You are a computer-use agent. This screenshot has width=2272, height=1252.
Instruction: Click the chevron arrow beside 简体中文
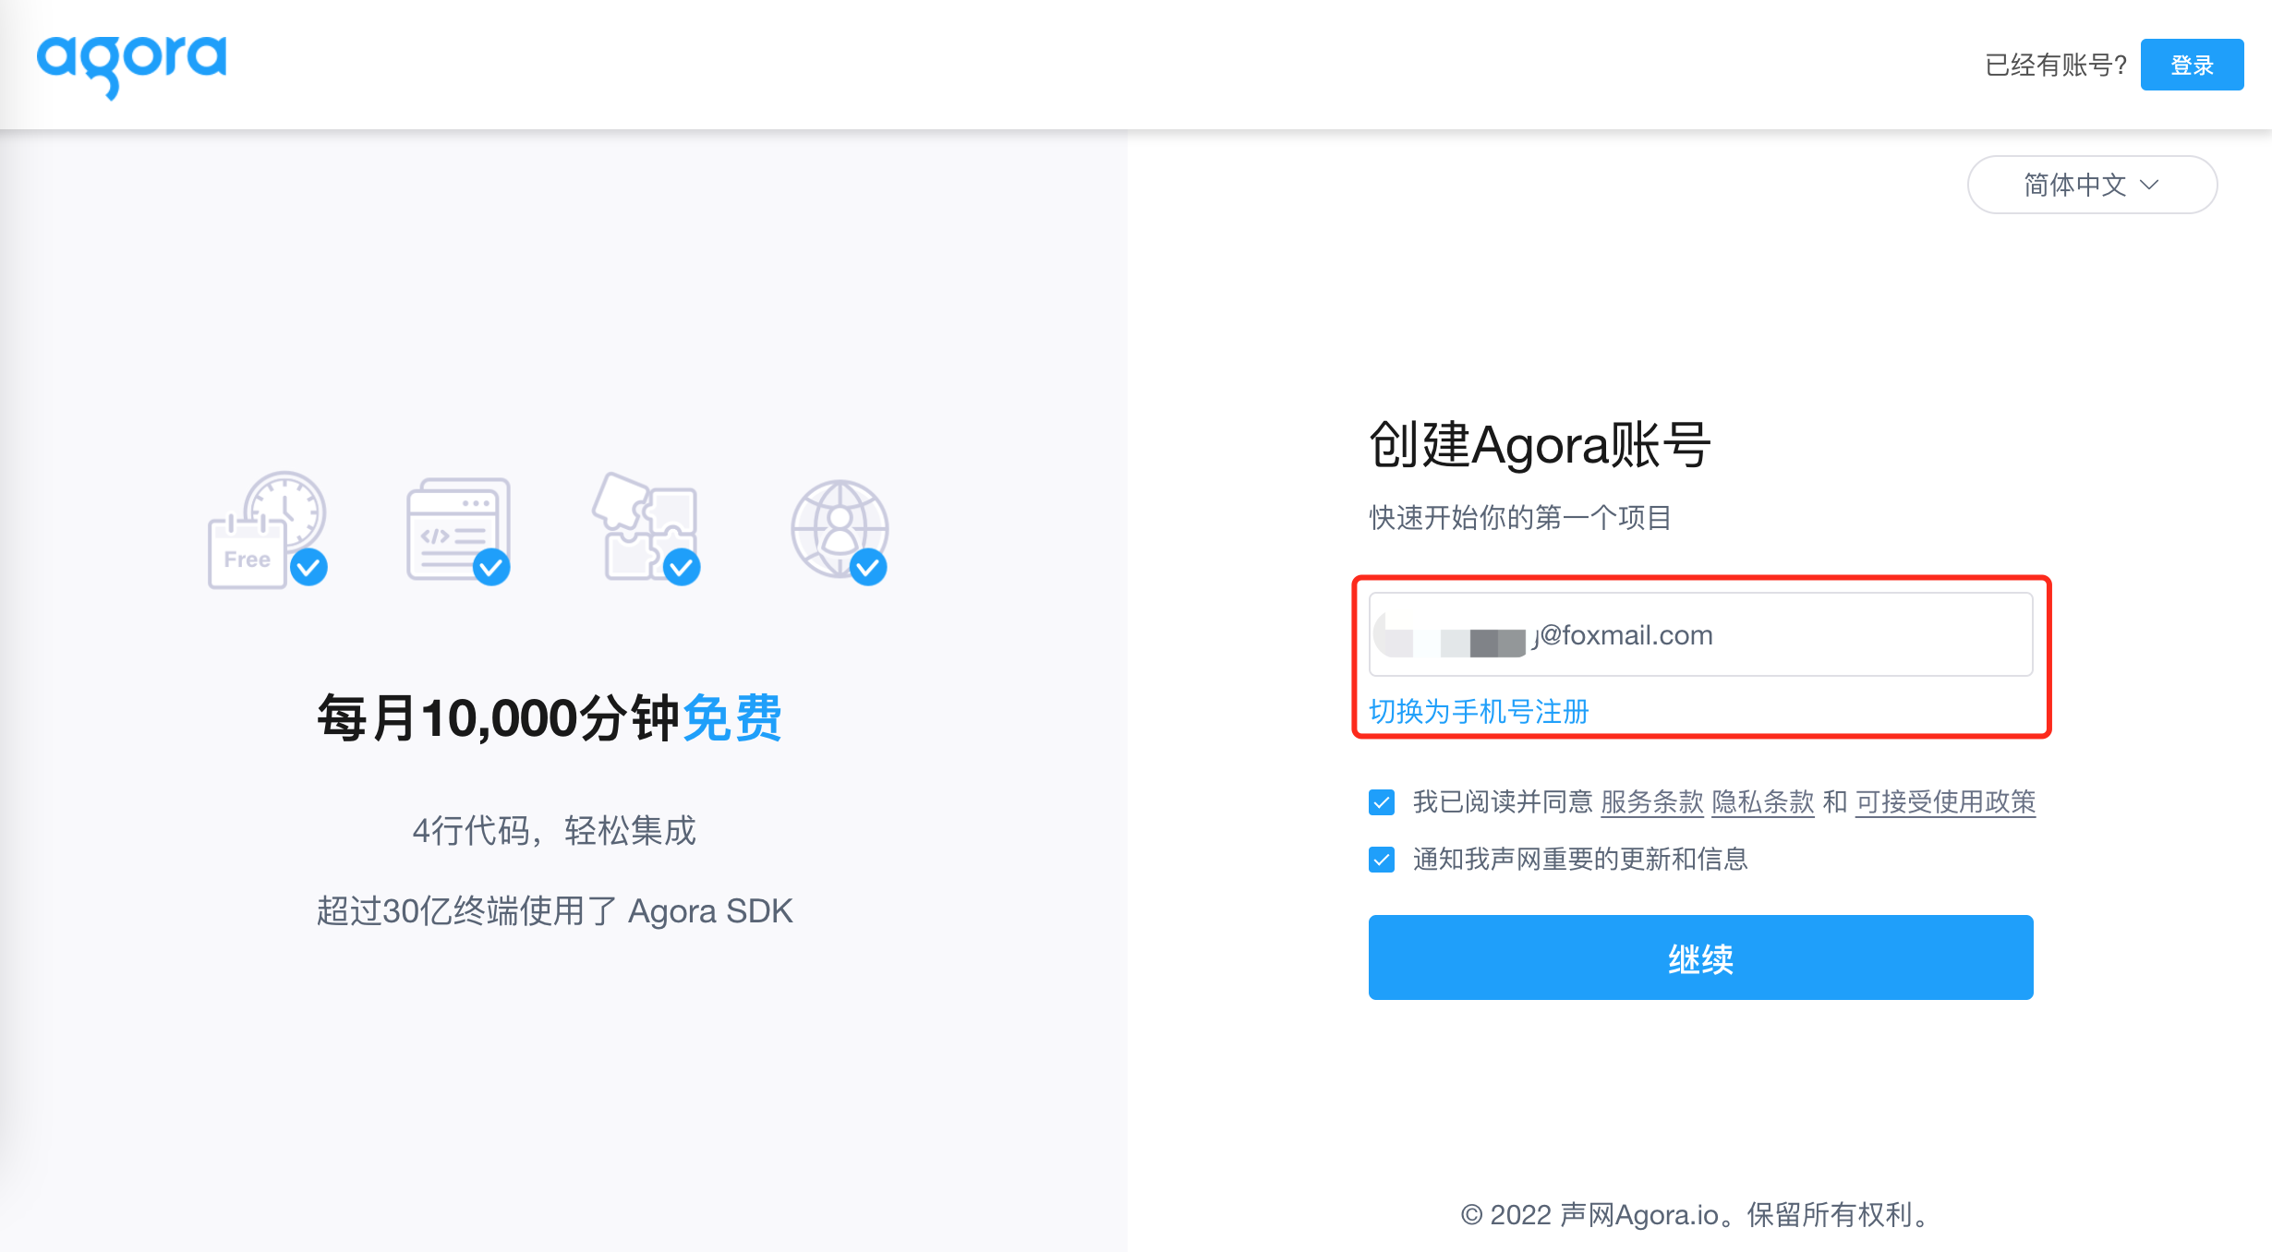coord(2149,185)
